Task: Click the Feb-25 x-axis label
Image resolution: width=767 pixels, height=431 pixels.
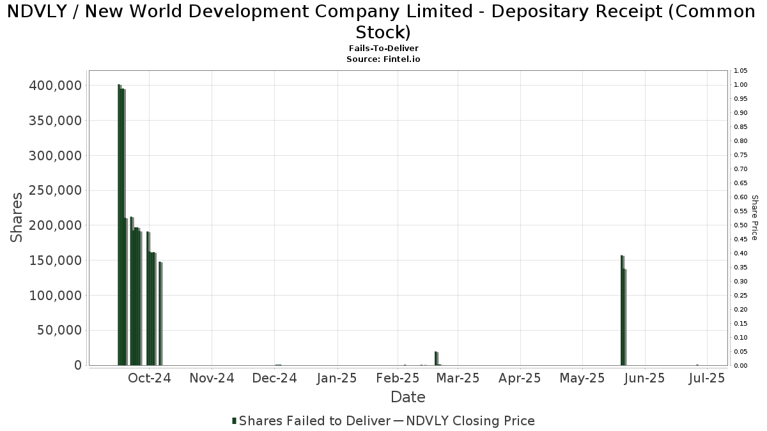Action: [398, 378]
